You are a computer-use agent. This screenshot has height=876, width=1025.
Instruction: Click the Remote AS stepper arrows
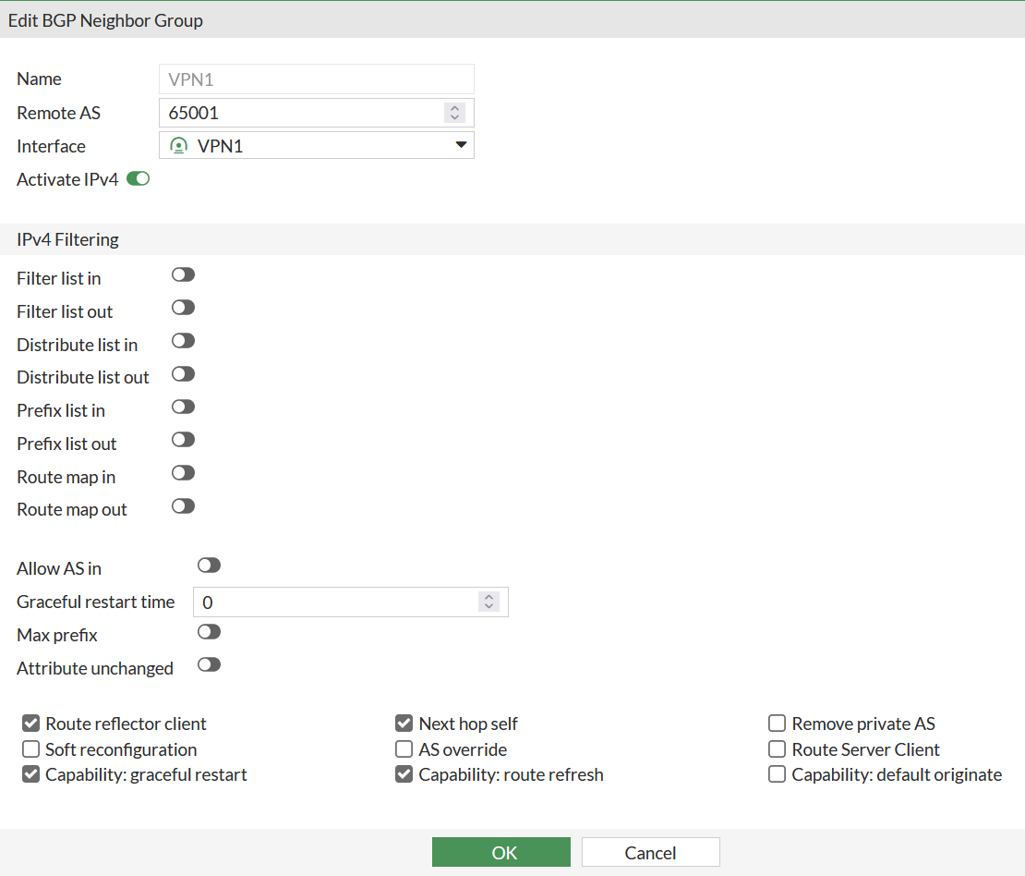[x=454, y=113]
